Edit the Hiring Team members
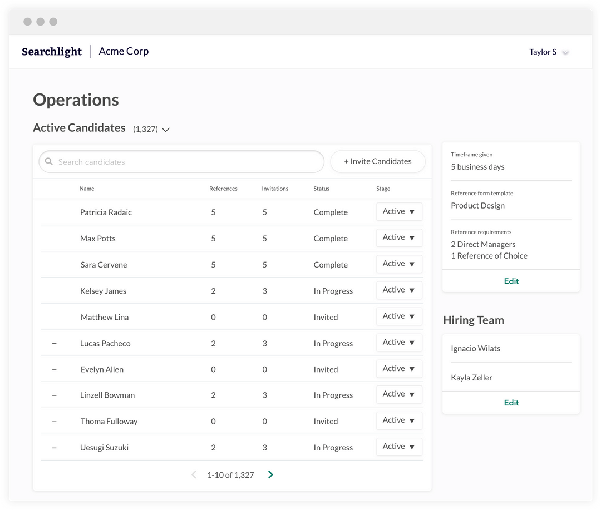 (511, 403)
